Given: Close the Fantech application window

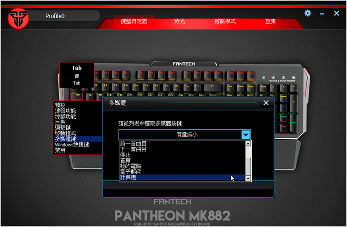Looking at the screenshot, I should coord(337,13).
